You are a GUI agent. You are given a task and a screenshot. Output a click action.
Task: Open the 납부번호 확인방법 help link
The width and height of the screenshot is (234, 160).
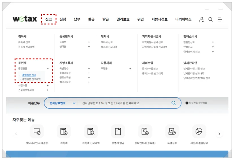pyautogui.click(x=196, y=103)
